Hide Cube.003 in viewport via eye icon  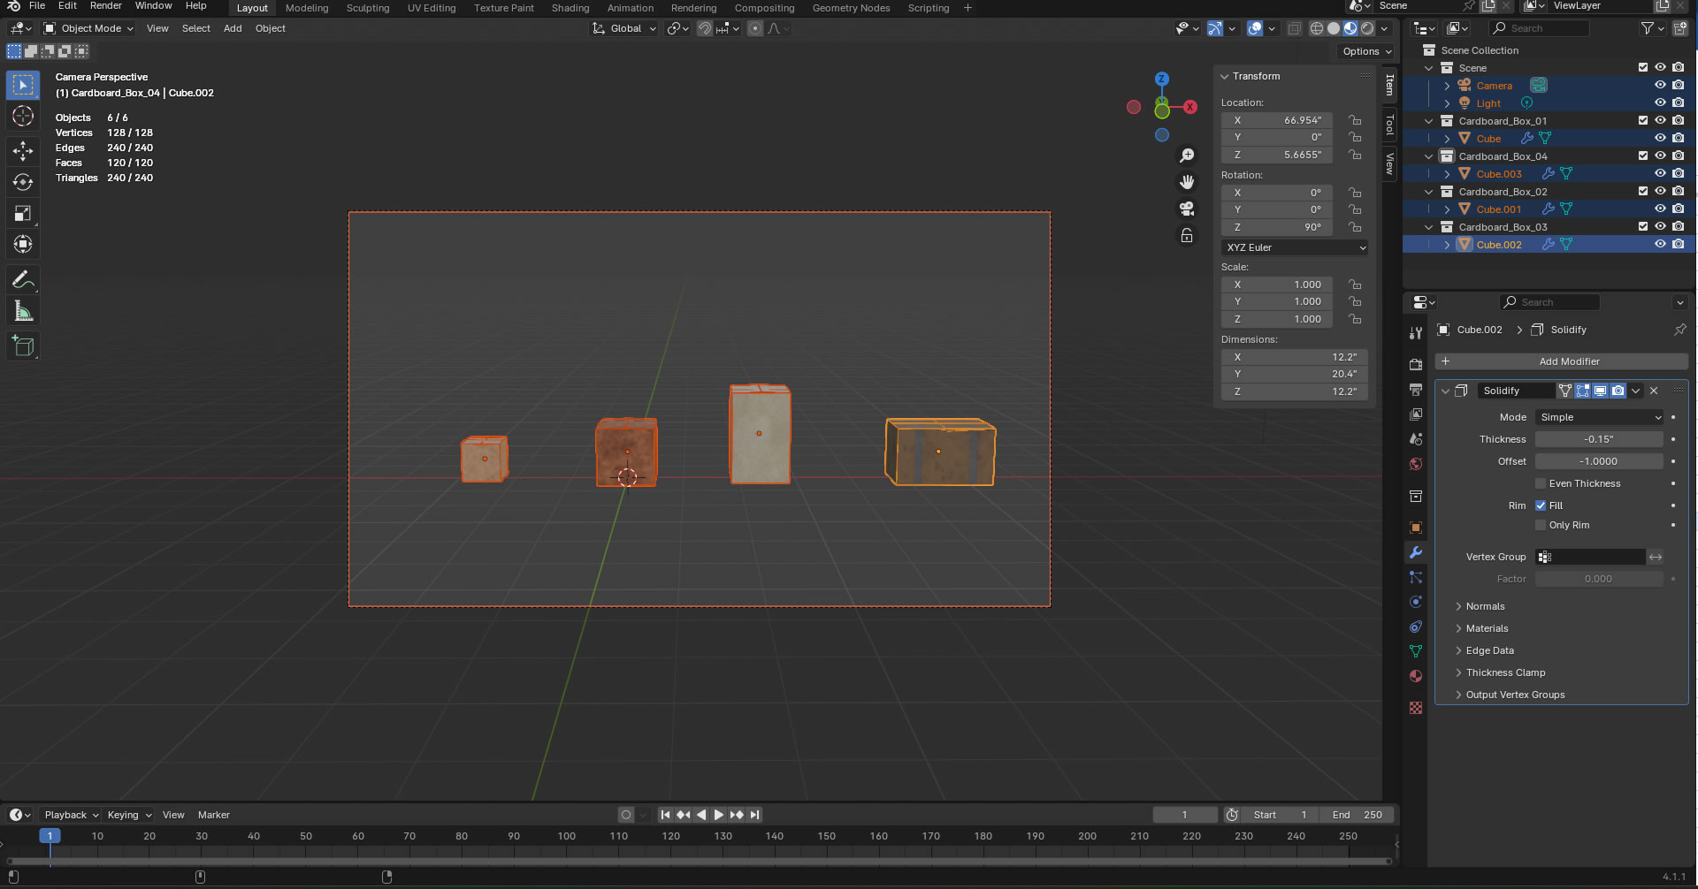[1660, 174]
